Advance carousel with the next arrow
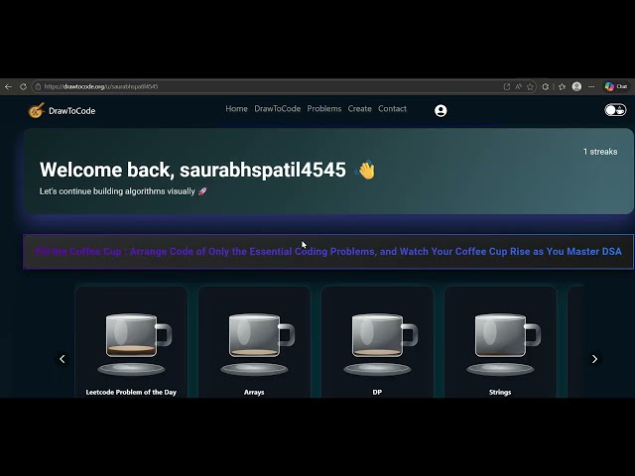Image resolution: width=635 pixels, height=476 pixels. tap(594, 359)
